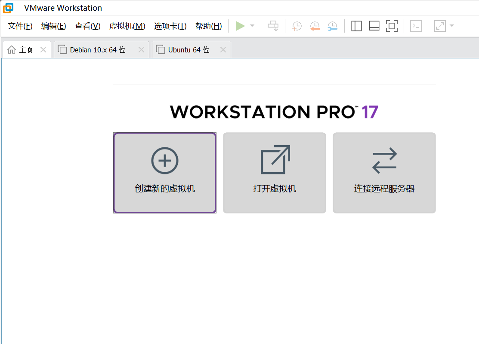Open the 选项卡(T) menu
Image resolution: width=479 pixels, height=344 pixels.
[x=170, y=26]
